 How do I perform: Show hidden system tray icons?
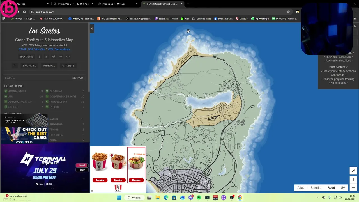click(x=317, y=198)
